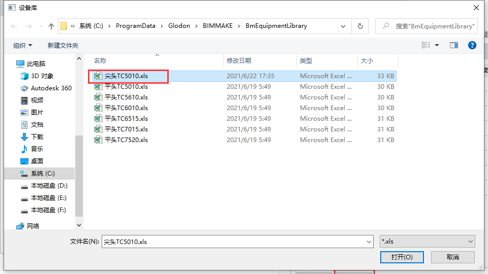Select file 平头TC7520.xls
This screenshot has height=274, width=488.
click(126, 140)
